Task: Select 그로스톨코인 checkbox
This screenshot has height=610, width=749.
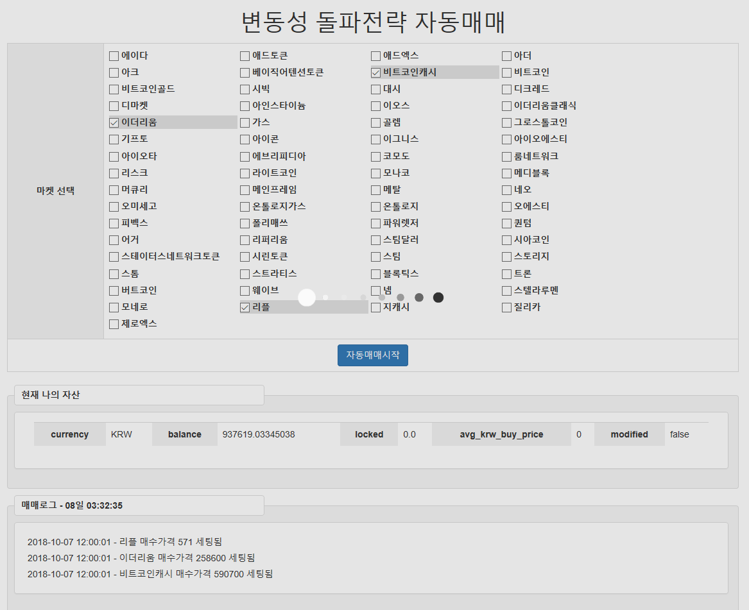Action: click(506, 123)
